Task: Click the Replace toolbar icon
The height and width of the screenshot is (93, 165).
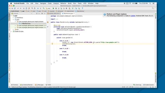Action: 35,8
